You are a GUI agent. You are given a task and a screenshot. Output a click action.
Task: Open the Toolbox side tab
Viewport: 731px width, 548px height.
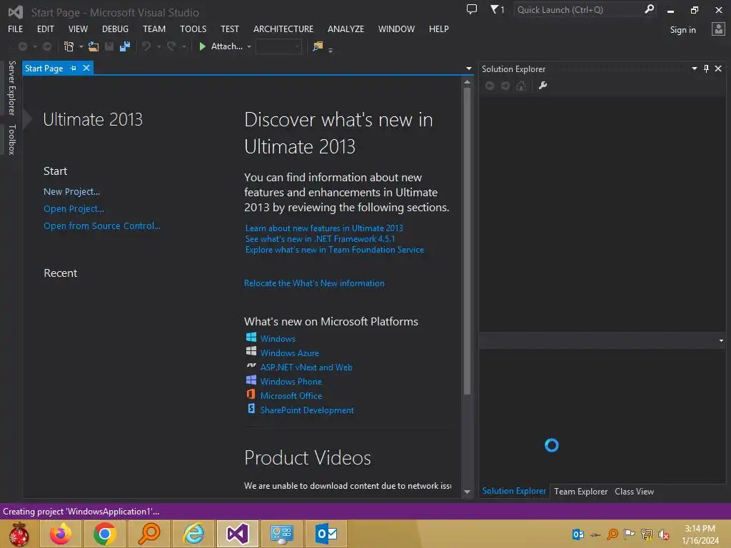point(11,139)
